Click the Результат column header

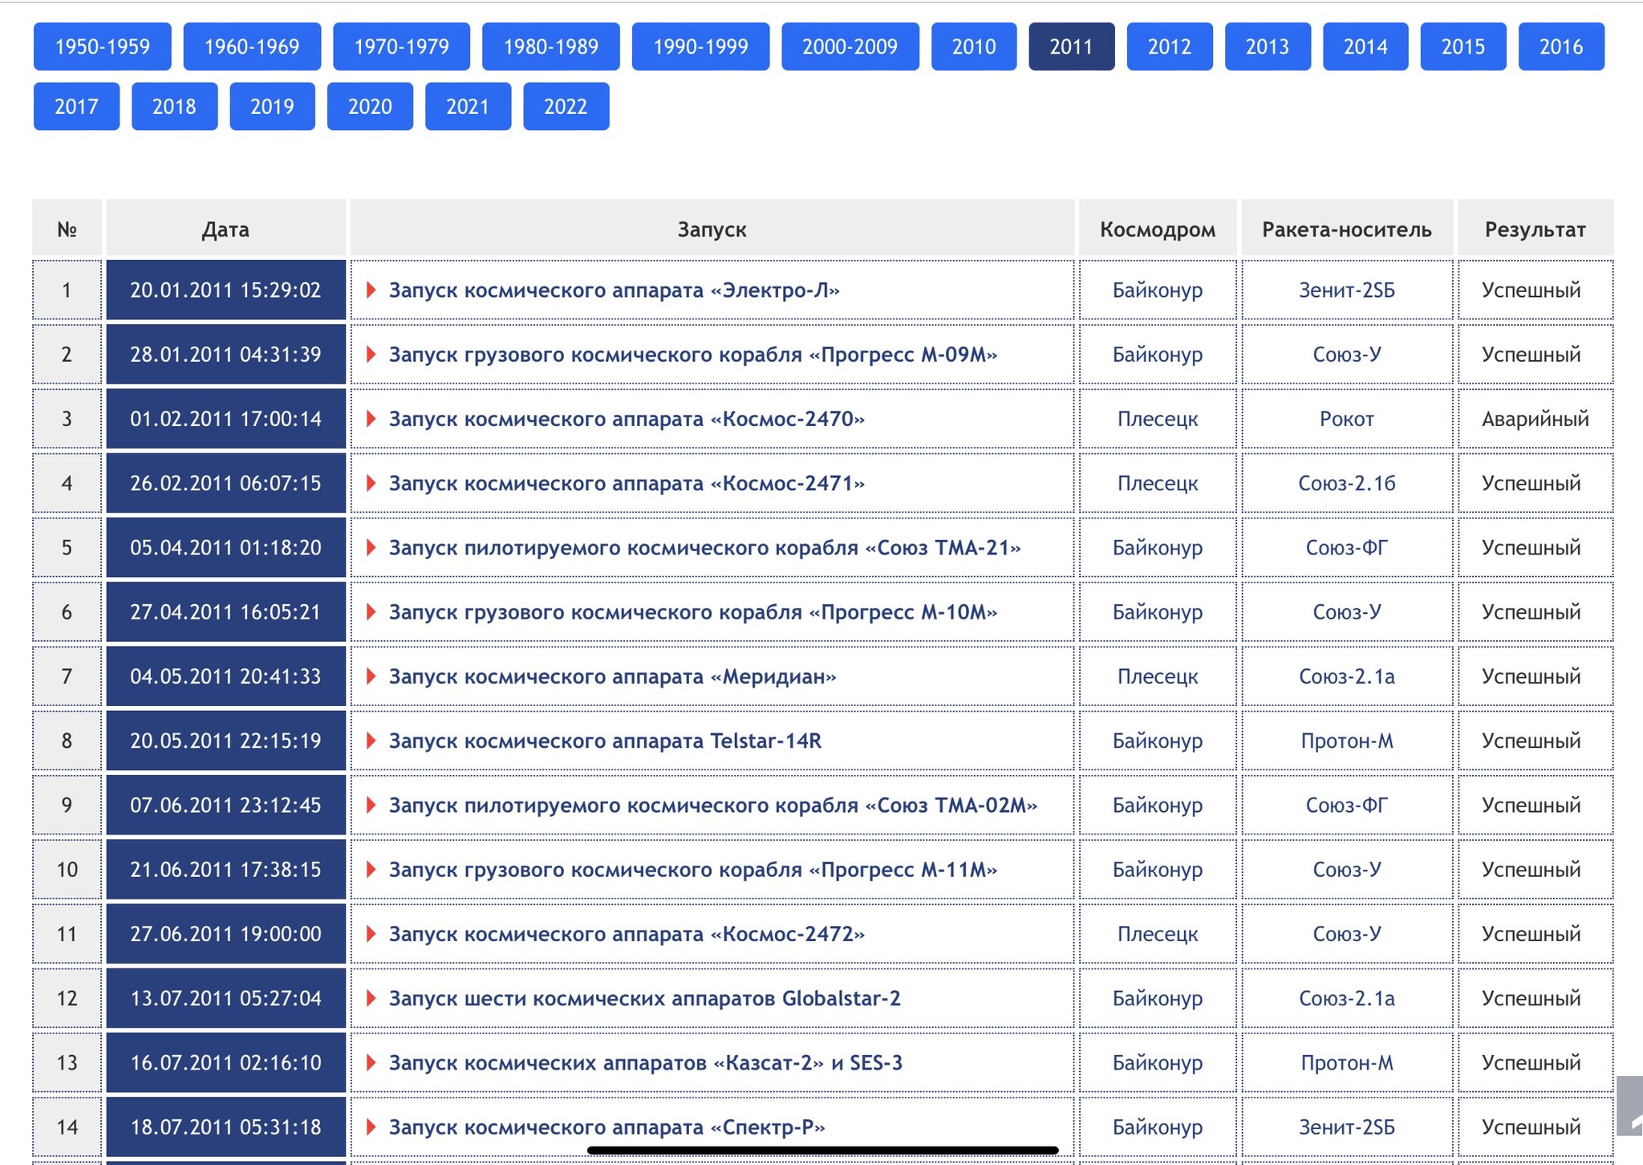coord(1534,229)
